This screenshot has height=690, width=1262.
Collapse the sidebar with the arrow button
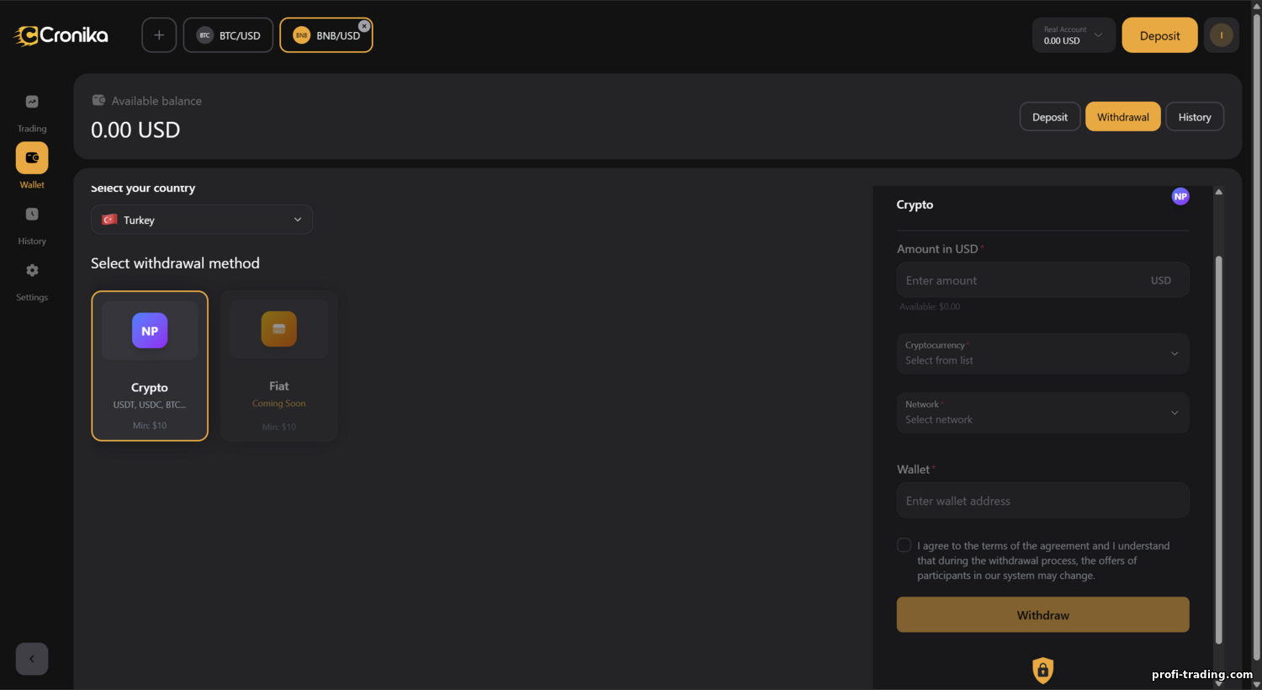[x=32, y=659]
